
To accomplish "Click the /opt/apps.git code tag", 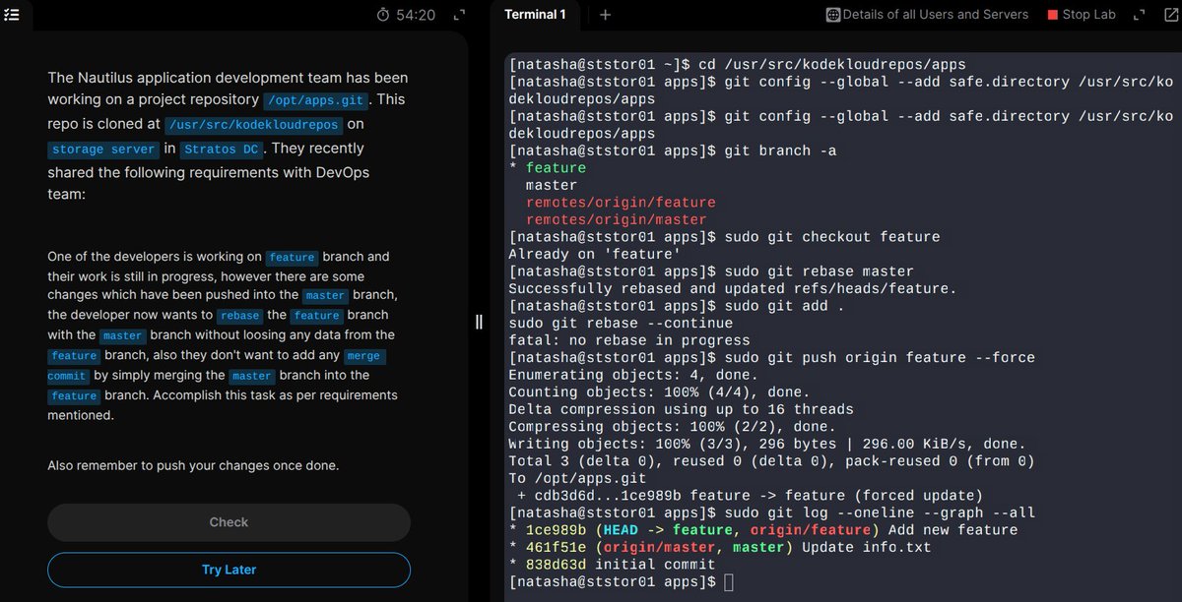I will (x=315, y=100).
